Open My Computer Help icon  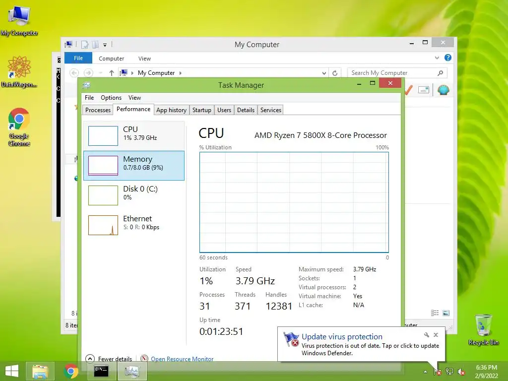coord(448,58)
